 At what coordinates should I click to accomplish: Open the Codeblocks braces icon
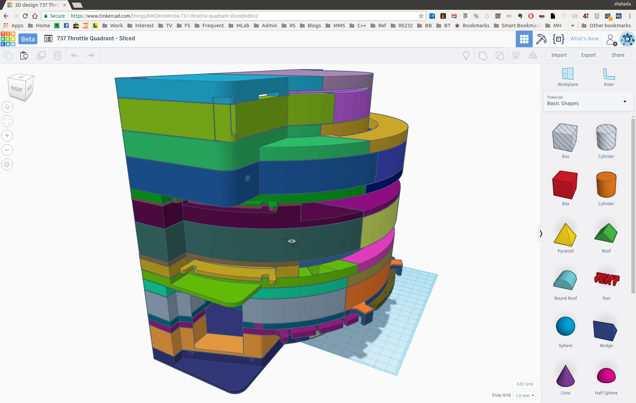[558, 39]
